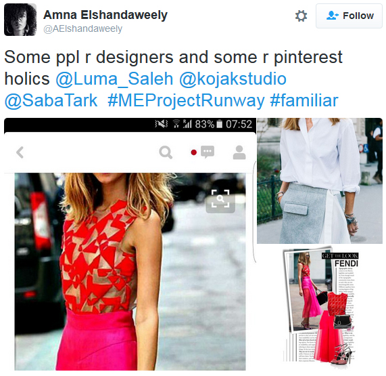Open the #familiar hashtag
Image resolution: width=386 pixels, height=376 pixels.
(304, 100)
